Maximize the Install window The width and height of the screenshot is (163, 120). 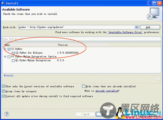[x=155, y=3]
